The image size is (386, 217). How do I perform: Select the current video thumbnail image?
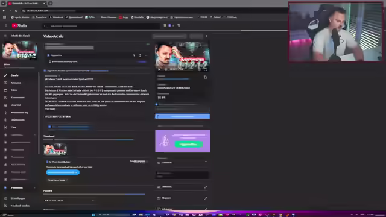pos(55,149)
